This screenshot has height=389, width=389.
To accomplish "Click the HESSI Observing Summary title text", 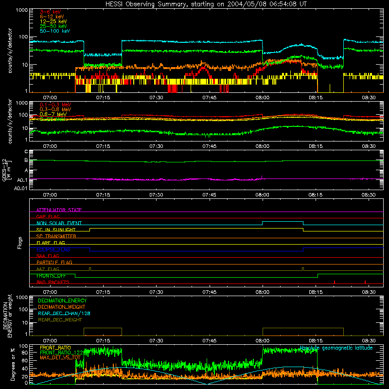I will pos(206,4).
